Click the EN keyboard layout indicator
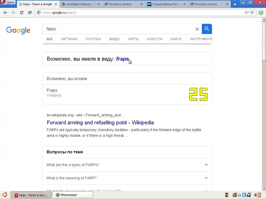The height and width of the screenshot is (199, 266). coord(227,195)
